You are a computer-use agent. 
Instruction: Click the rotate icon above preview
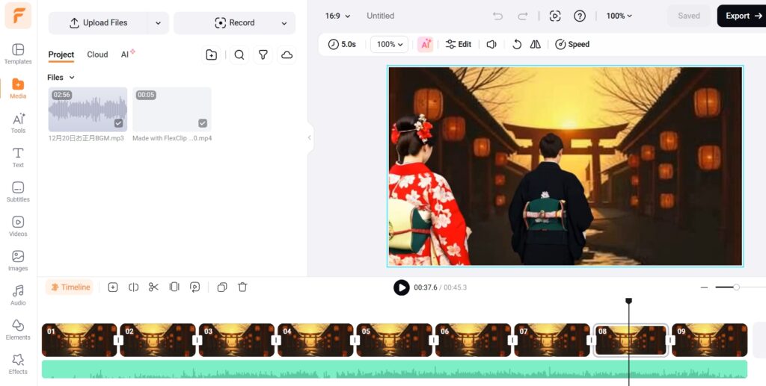(x=516, y=45)
